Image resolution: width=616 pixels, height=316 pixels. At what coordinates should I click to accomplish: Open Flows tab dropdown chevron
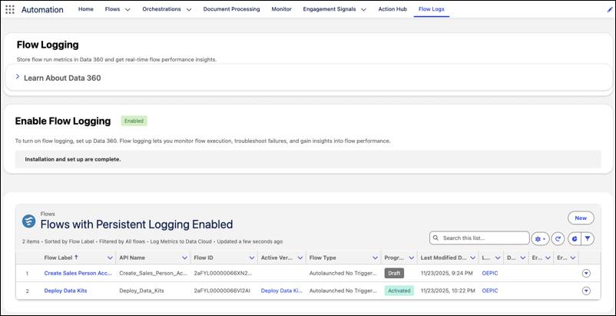click(128, 10)
